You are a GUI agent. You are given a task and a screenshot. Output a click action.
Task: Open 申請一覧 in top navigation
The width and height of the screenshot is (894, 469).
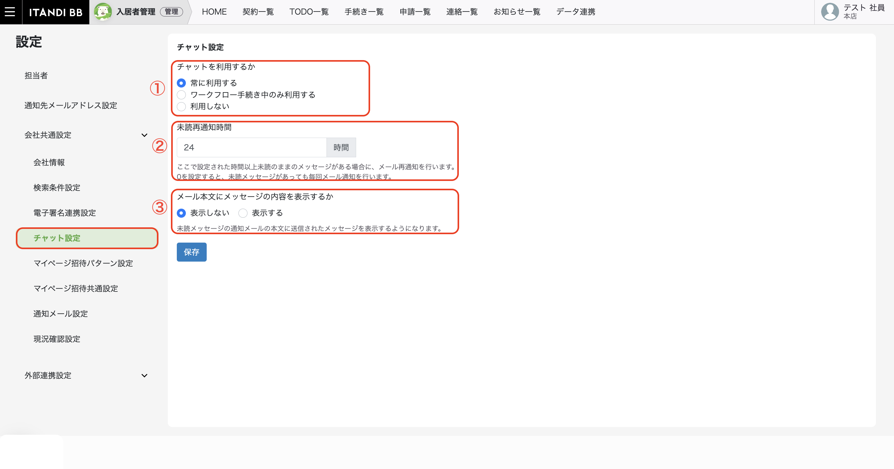tap(415, 12)
